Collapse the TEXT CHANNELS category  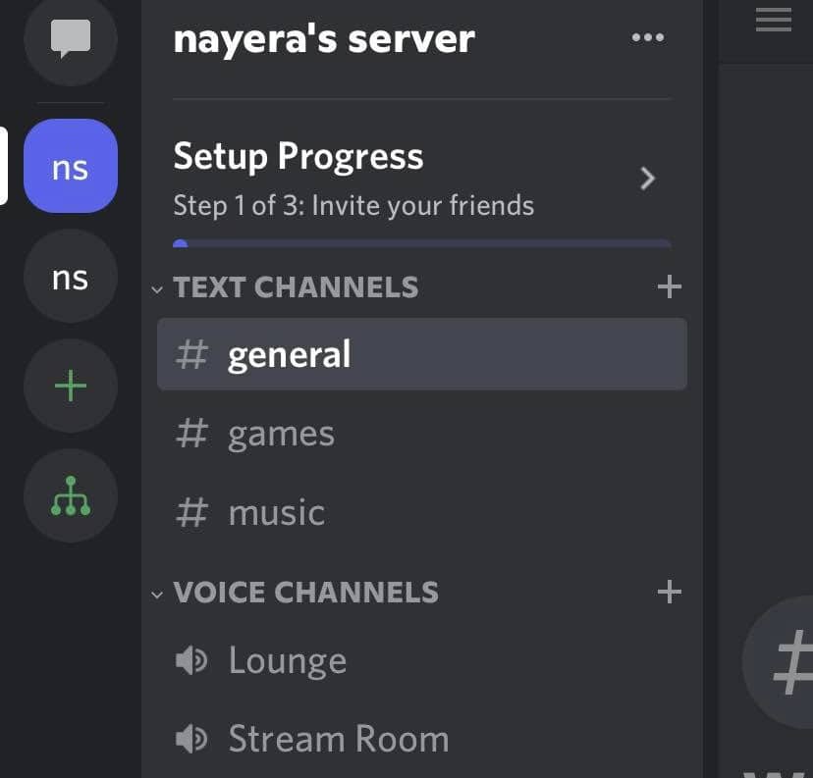pyautogui.click(x=157, y=289)
